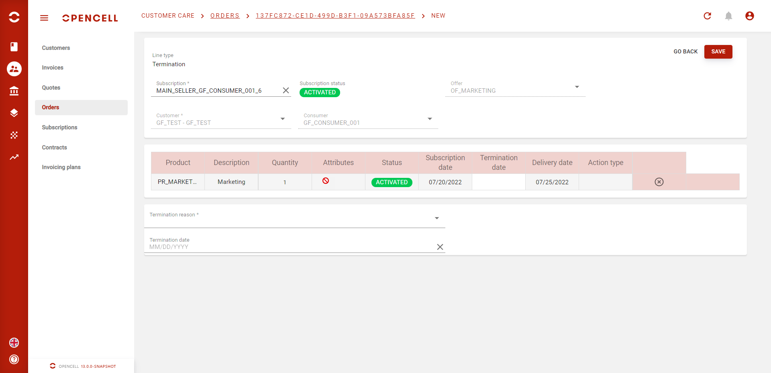Image resolution: width=771 pixels, height=373 pixels.
Task: Open the bank building sidebar icon
Action: point(14,91)
